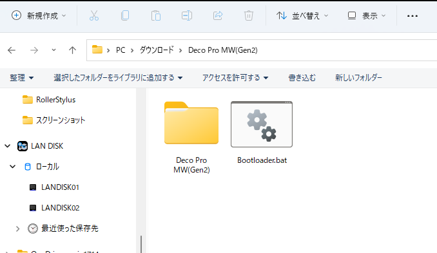Screen dimensions: 437x253
Task: Click ダウンロード in the address breadcrumb
Action: (x=157, y=50)
